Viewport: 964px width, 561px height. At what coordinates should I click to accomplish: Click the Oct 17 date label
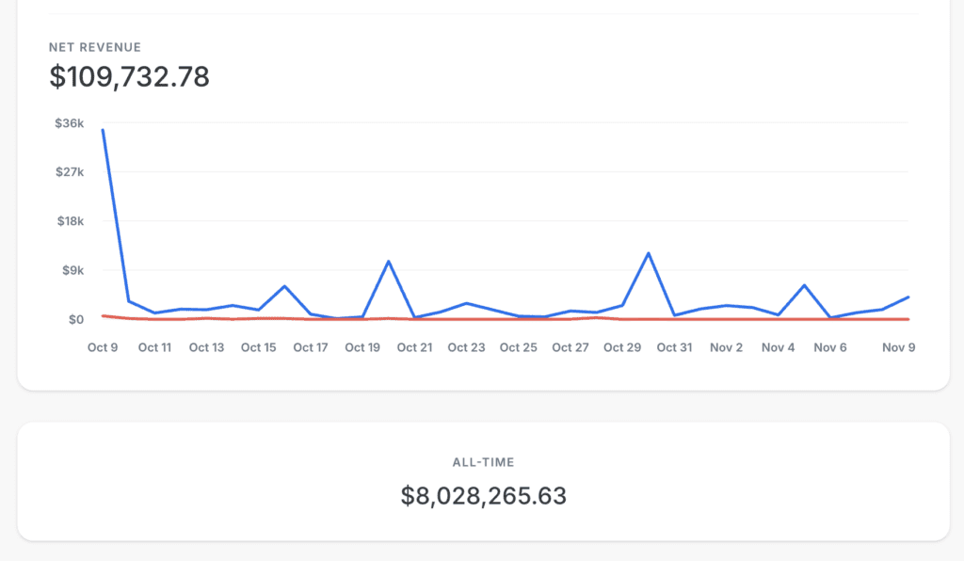(310, 347)
